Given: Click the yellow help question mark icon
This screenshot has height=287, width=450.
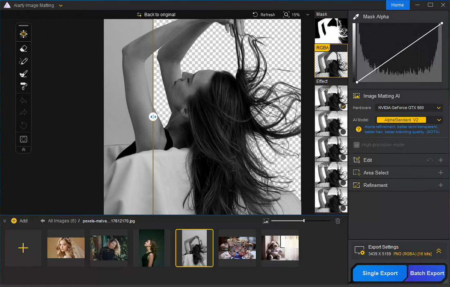Looking at the screenshot, I should [x=358, y=129].
